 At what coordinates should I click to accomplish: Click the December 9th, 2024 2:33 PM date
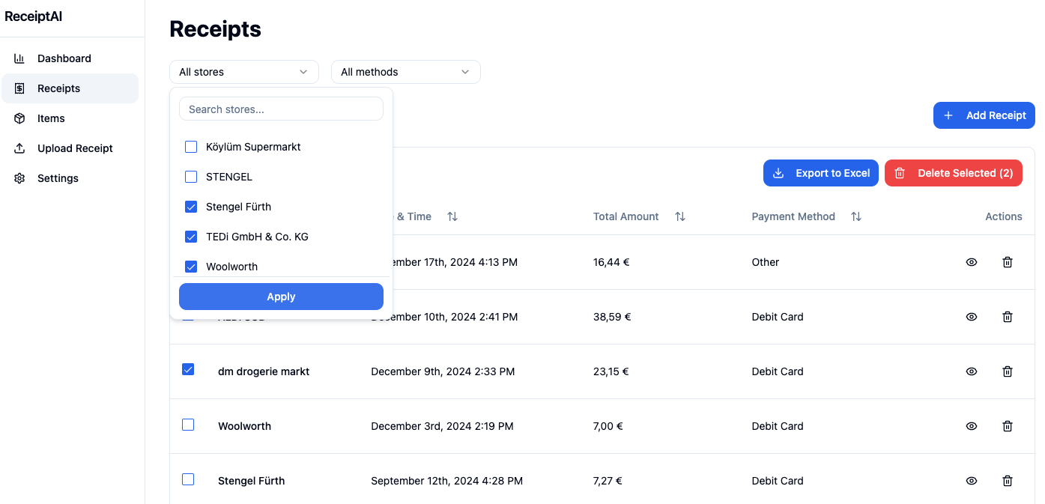(443, 371)
